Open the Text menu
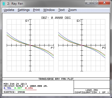 (61, 10)
